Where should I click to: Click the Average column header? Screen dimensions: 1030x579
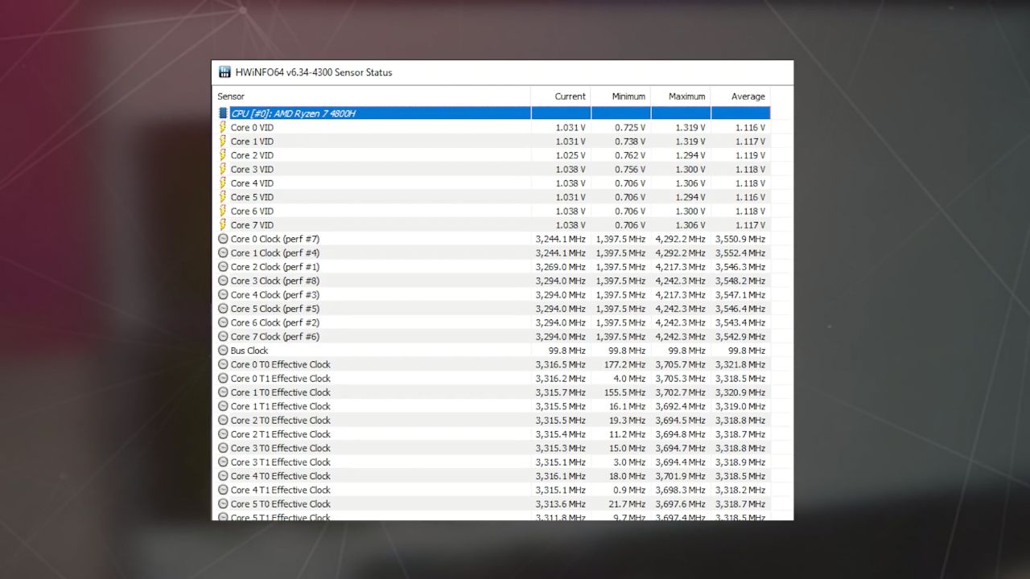pos(748,96)
